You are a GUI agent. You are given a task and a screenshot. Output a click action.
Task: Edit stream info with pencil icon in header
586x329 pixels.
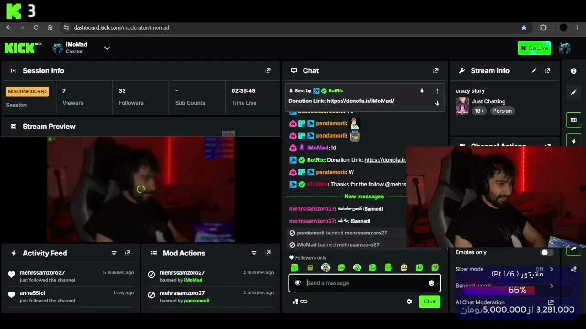pyautogui.click(x=534, y=71)
